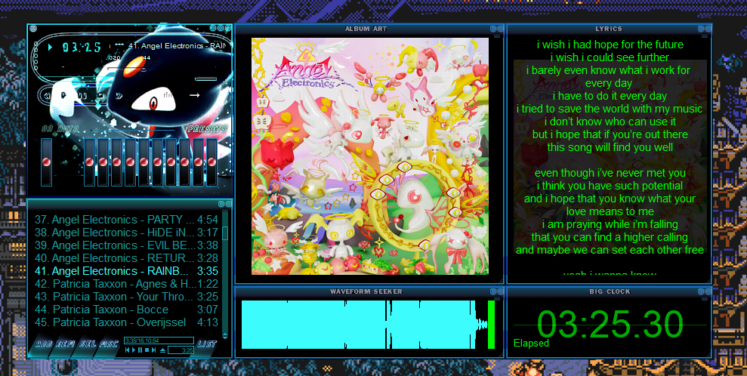747x376 pixels.
Task: Click the BIG CLOCK panel title
Action: point(610,291)
